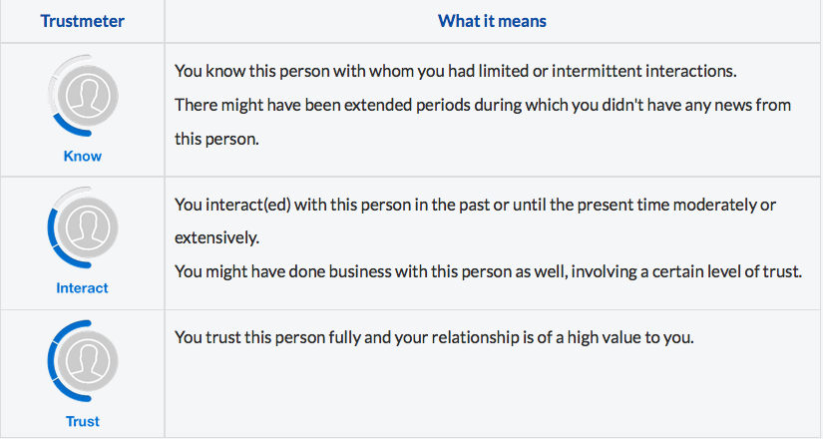Screen dimensions: 823x439
Task: Click the 'You interact(ed) with this person' text
Action: (x=475, y=205)
